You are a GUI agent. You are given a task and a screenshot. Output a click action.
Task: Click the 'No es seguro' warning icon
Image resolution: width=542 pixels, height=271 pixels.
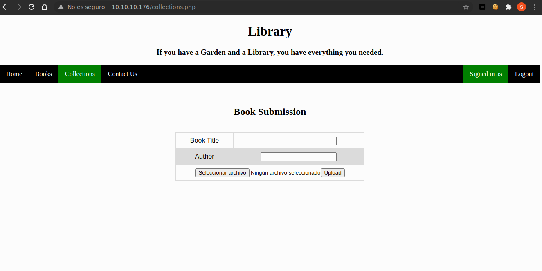[61, 7]
